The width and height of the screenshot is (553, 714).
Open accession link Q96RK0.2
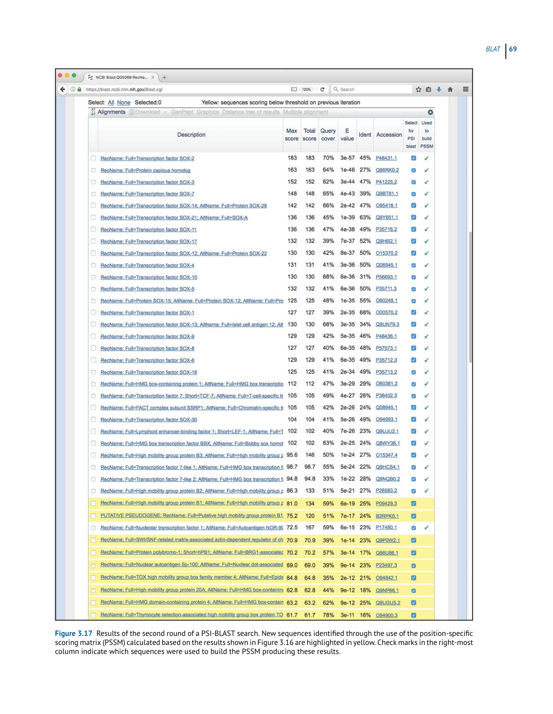tap(387, 170)
